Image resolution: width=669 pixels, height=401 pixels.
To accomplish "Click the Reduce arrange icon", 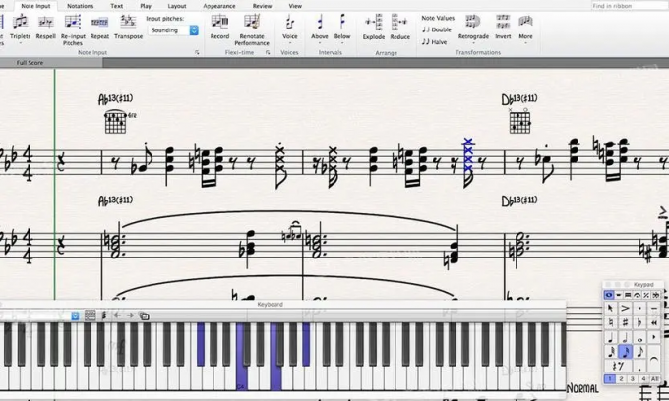I will click(399, 25).
